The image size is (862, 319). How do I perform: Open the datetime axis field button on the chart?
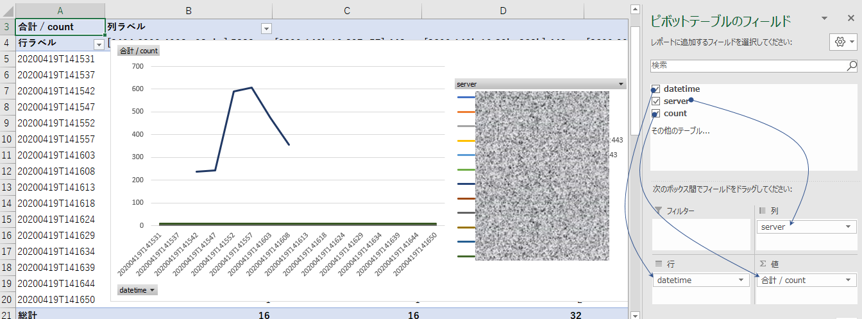(137, 290)
